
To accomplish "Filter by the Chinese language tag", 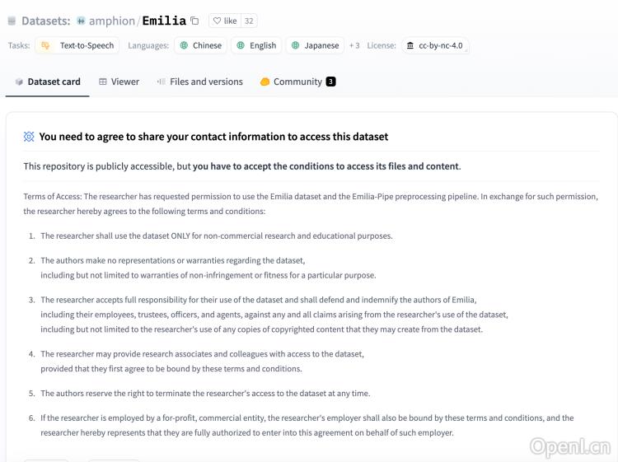I will point(201,45).
